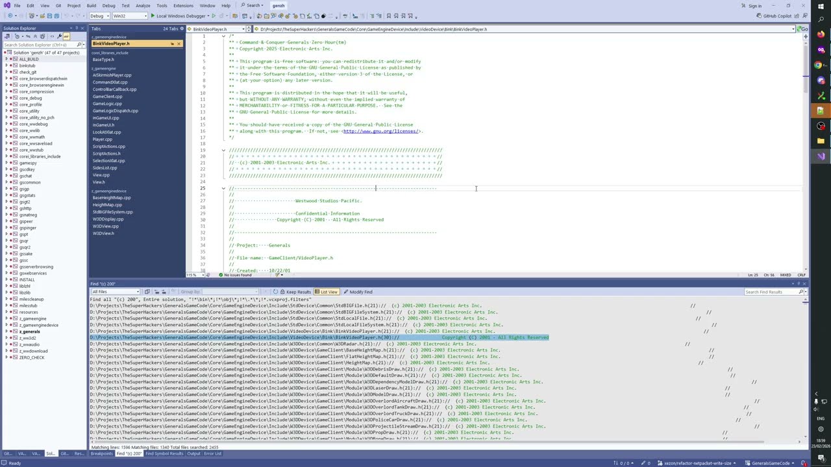
Task: Open the File menu
Action: coord(17,6)
